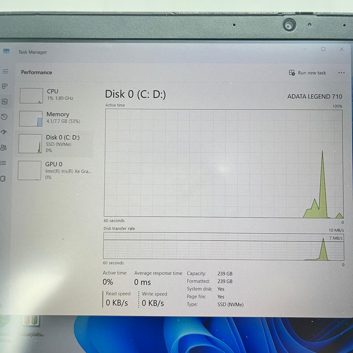The width and height of the screenshot is (353, 353).
Task: Select Disk 0 (C: D:) entry
Action: pos(55,143)
